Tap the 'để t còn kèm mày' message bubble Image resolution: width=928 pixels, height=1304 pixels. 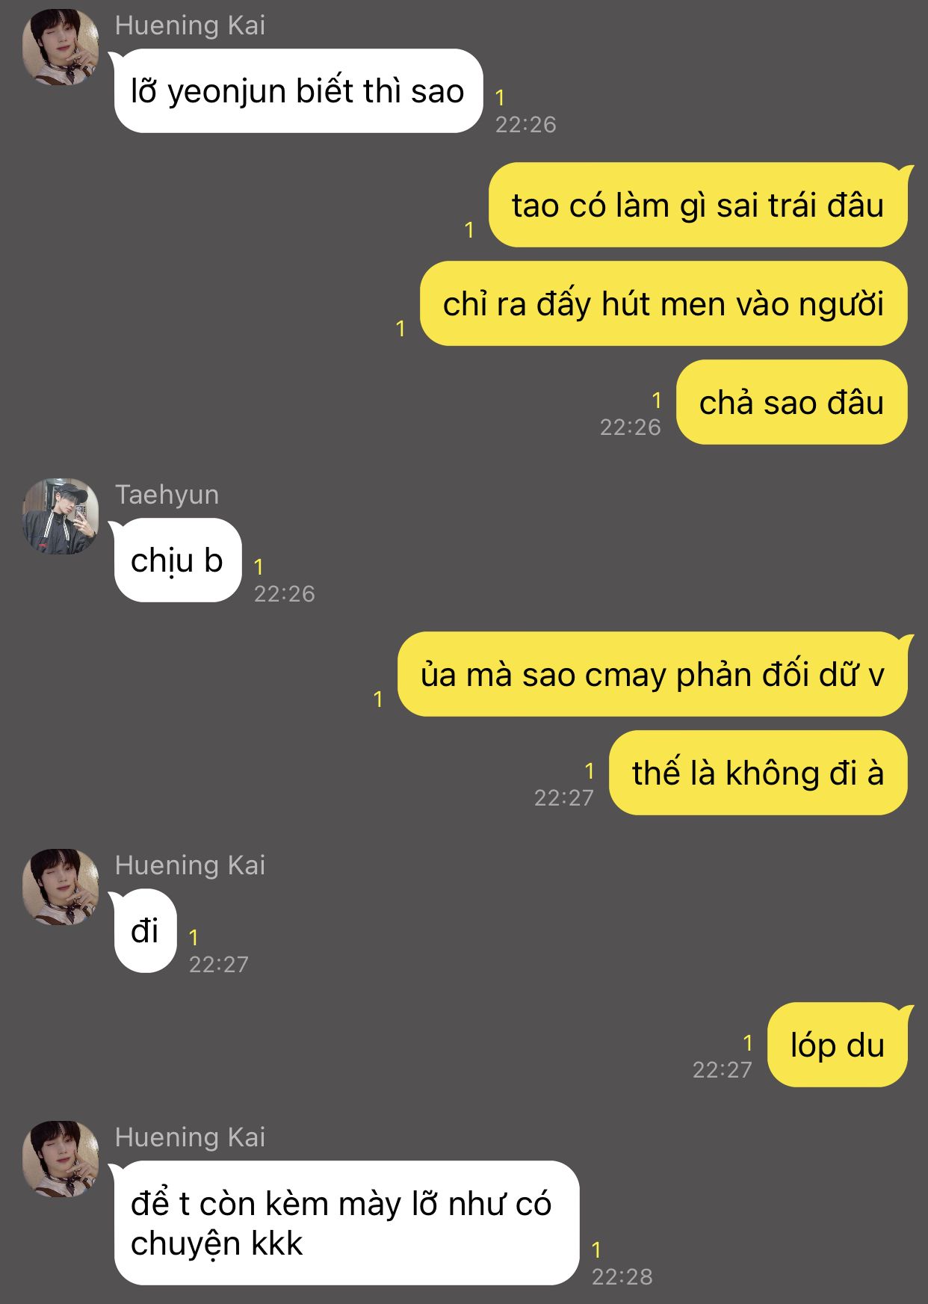[346, 1223]
